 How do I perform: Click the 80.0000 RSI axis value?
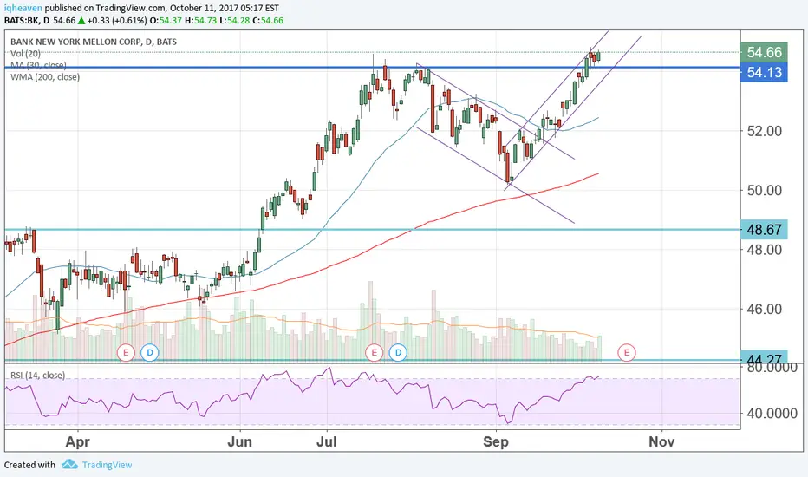pos(772,369)
